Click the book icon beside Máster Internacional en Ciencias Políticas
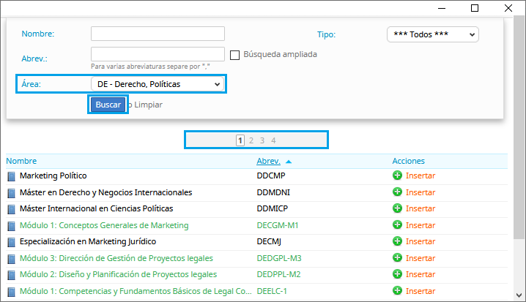The image size is (526, 302). tap(11, 209)
